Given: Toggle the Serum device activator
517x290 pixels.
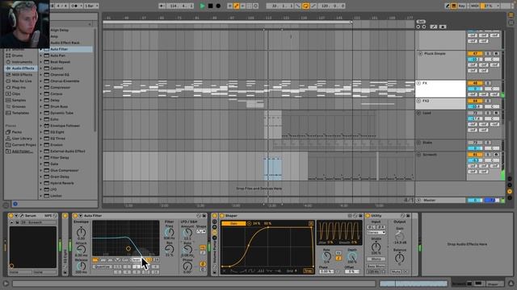Looking at the screenshot, I should click(x=11, y=216).
